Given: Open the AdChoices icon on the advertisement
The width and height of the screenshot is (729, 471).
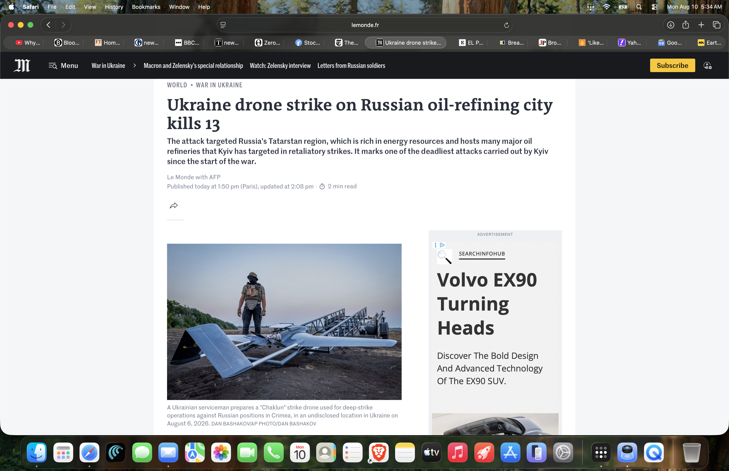Looking at the screenshot, I should point(442,245).
